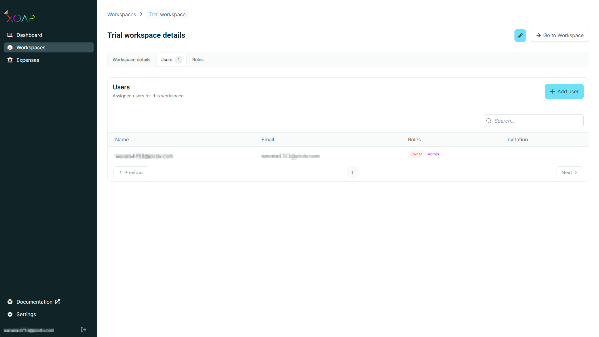Screen dimensions: 599x337
Task: Open the Workspace details tab
Action: pyautogui.click(x=131, y=60)
